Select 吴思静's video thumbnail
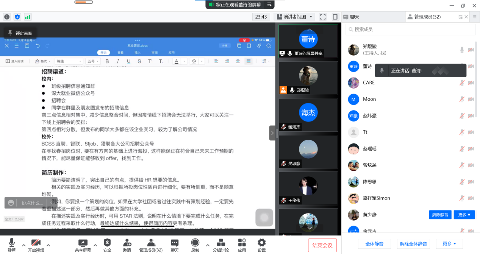 click(308, 151)
